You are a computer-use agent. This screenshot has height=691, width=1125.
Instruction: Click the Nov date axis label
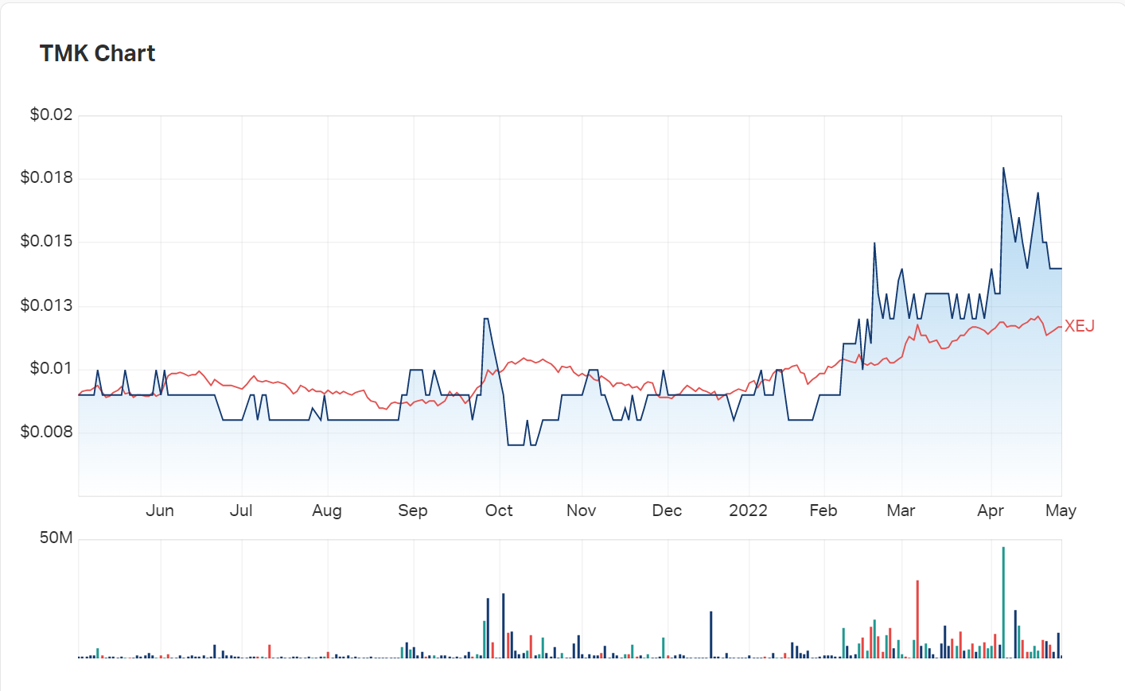click(x=582, y=510)
